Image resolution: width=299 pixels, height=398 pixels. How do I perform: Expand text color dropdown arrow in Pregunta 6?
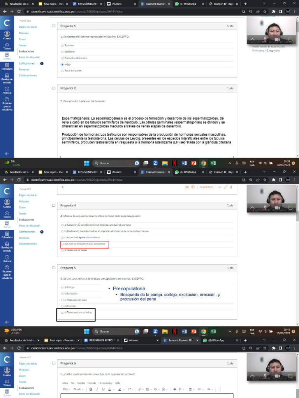click(113, 389)
